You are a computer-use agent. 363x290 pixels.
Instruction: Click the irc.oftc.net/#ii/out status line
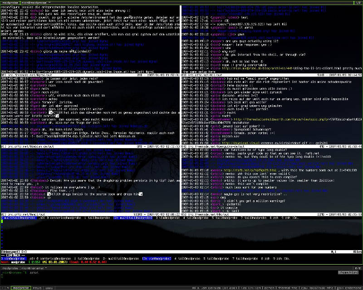[272, 75]
